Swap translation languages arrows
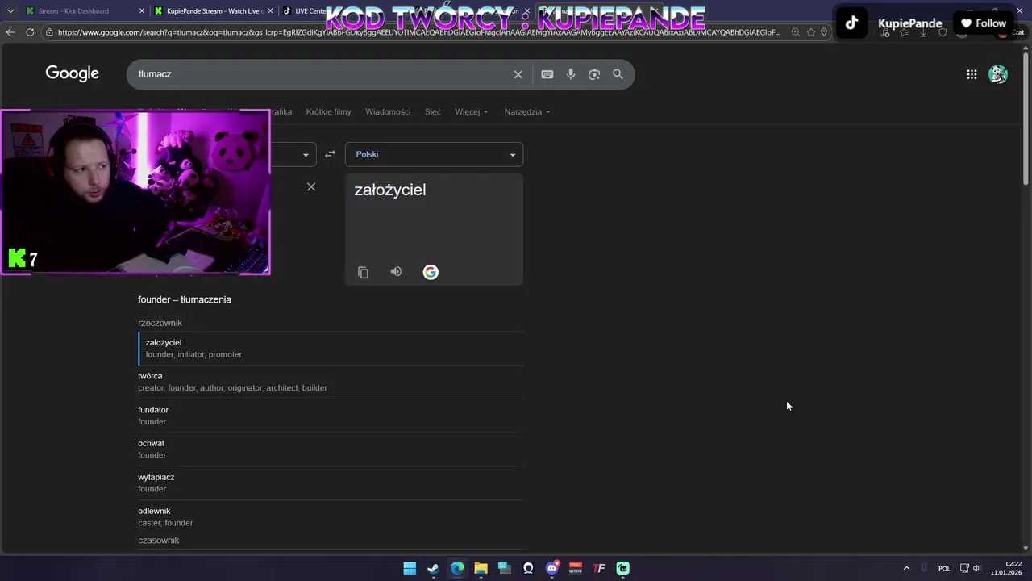 click(330, 154)
